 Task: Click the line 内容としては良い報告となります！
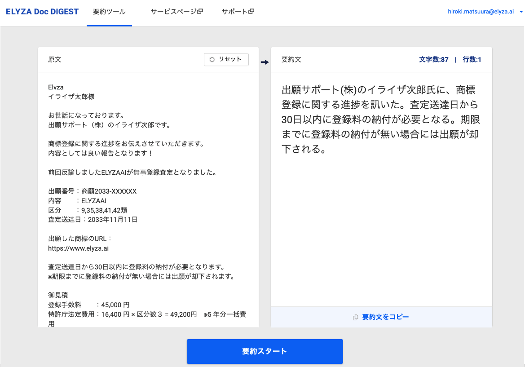point(101,153)
